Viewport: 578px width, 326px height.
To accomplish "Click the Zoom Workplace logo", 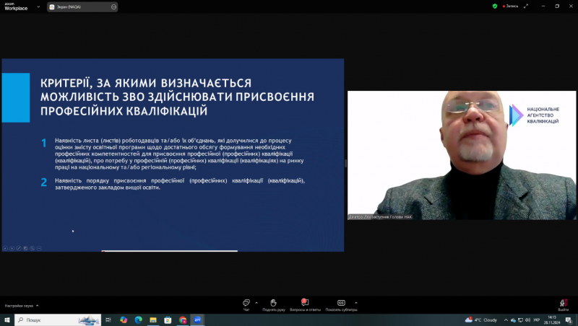I will (x=14, y=6).
